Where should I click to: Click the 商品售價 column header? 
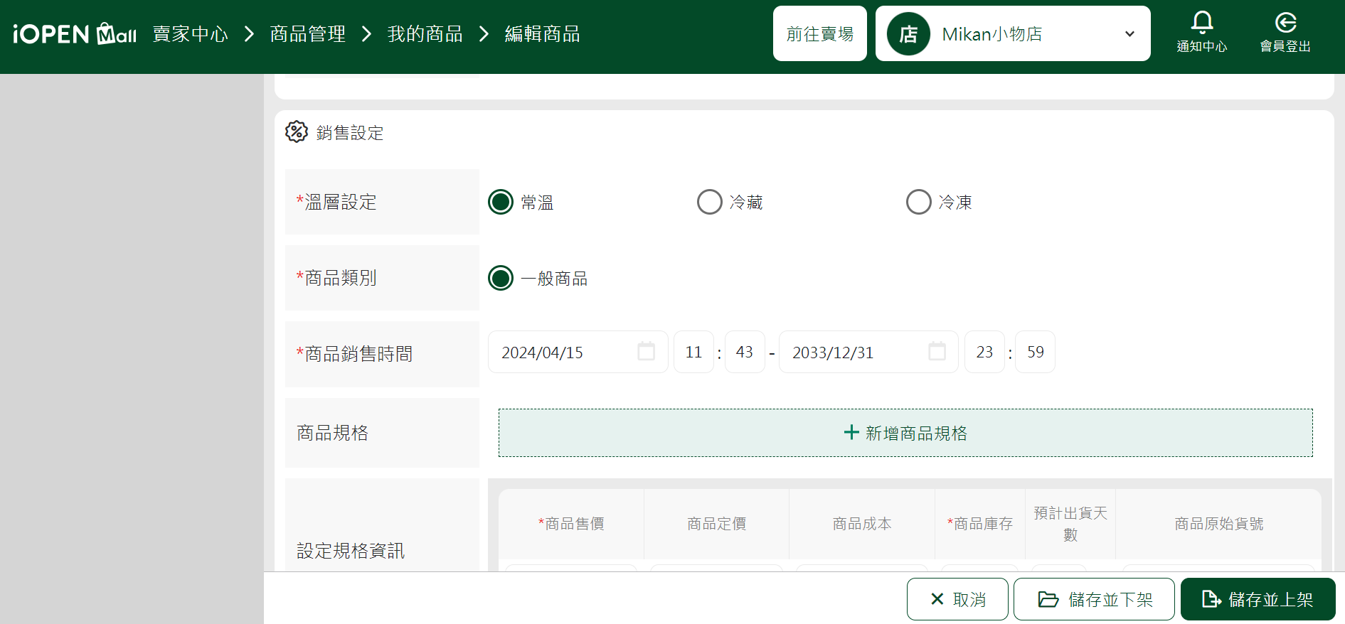point(571,524)
